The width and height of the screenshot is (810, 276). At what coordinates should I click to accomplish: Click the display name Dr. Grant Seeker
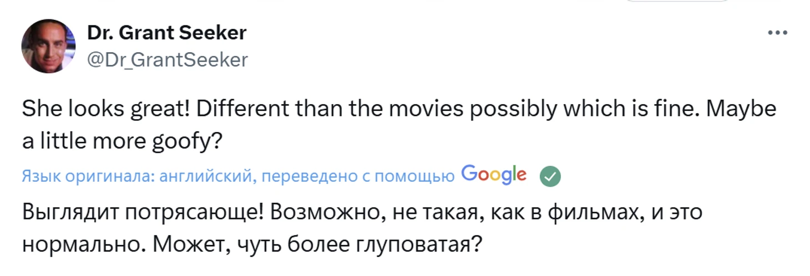(166, 33)
